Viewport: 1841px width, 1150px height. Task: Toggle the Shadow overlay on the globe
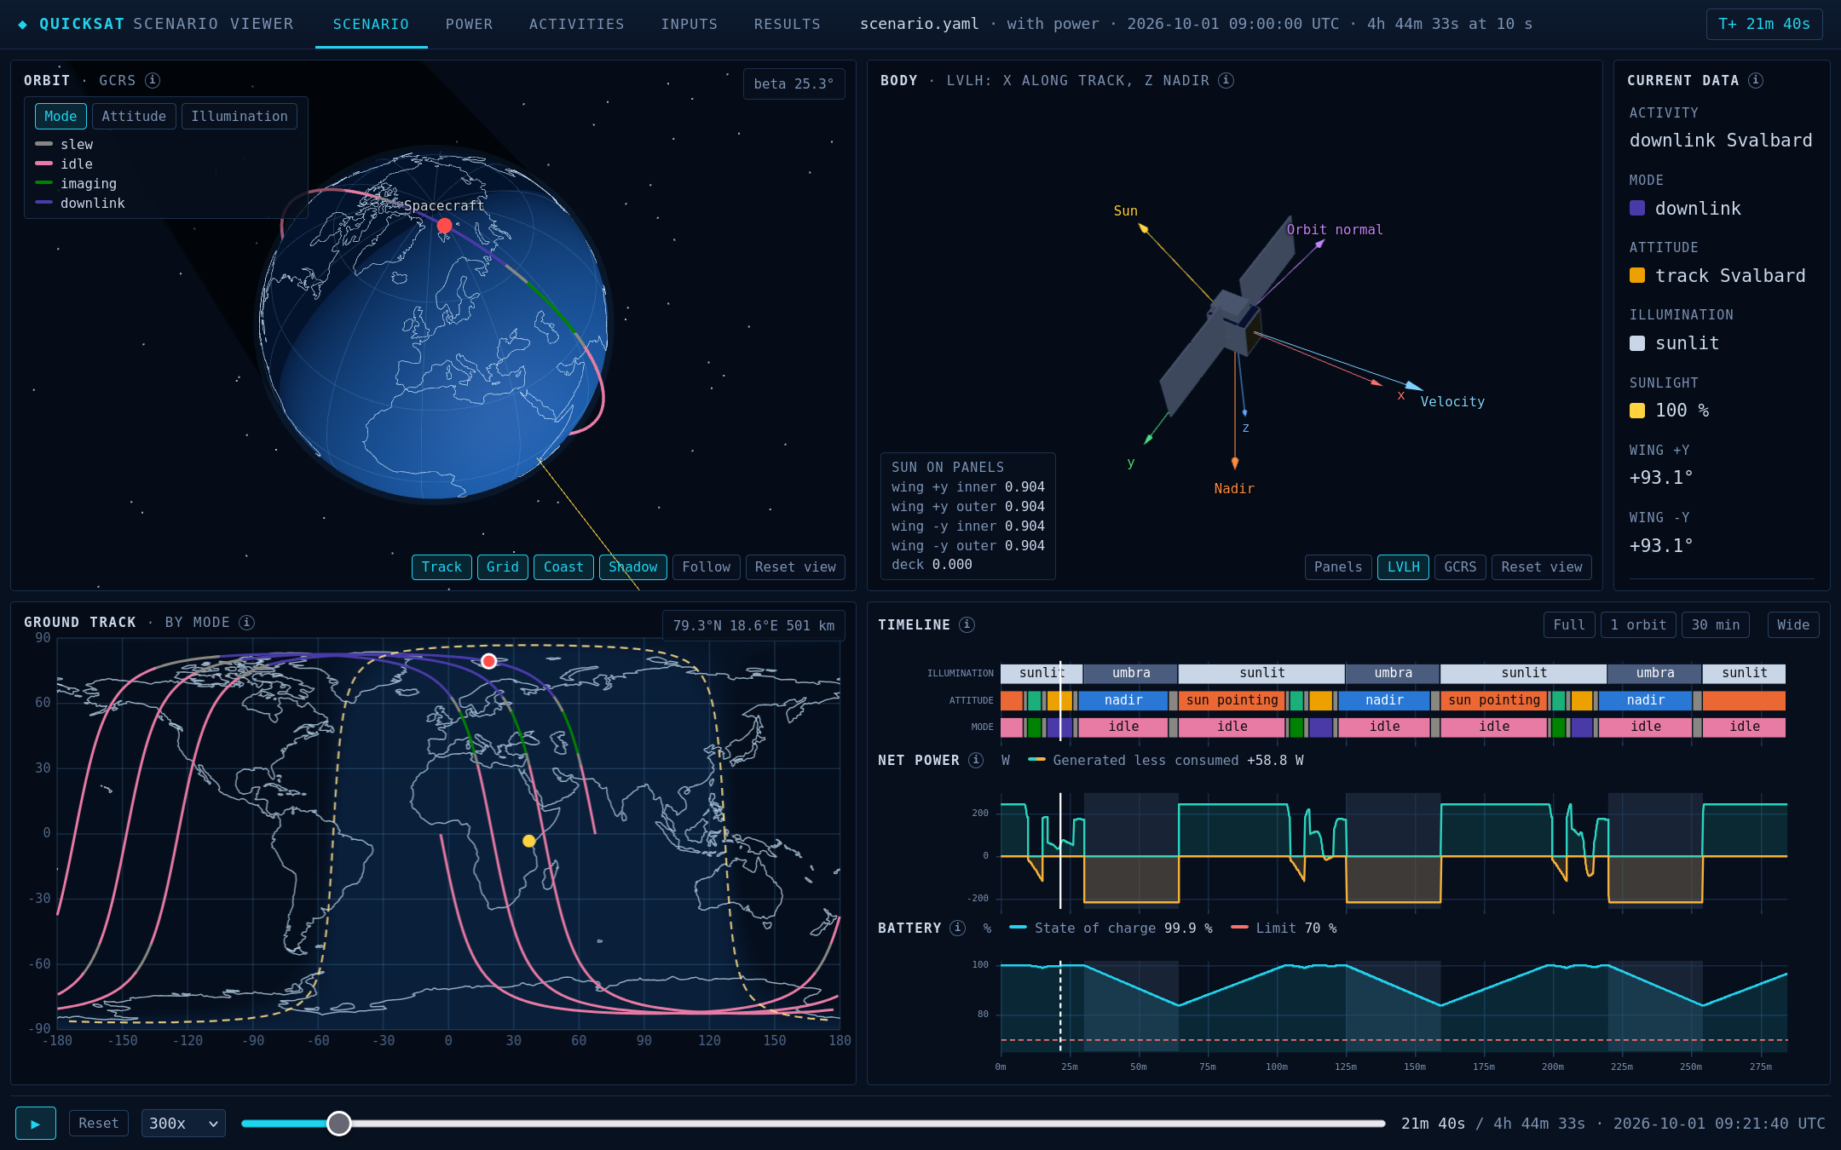pos(632,567)
